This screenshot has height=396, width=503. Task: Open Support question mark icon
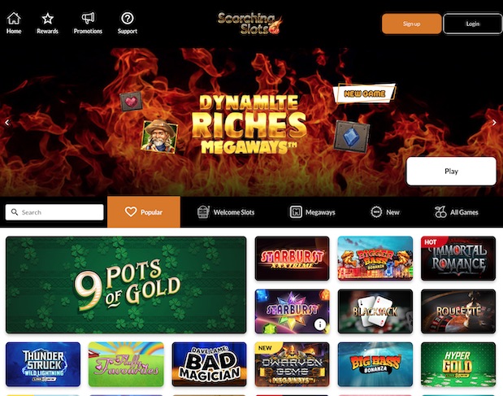pyautogui.click(x=128, y=18)
